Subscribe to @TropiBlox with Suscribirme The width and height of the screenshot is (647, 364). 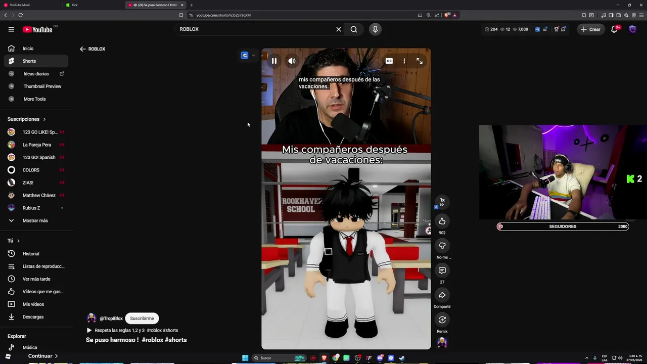pyautogui.click(x=142, y=318)
